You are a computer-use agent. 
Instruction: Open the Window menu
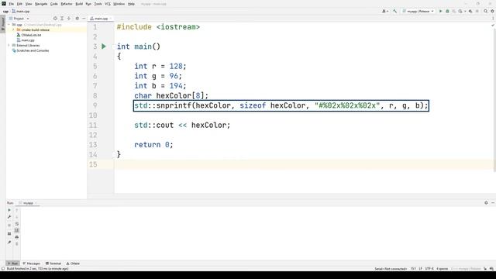[119, 4]
